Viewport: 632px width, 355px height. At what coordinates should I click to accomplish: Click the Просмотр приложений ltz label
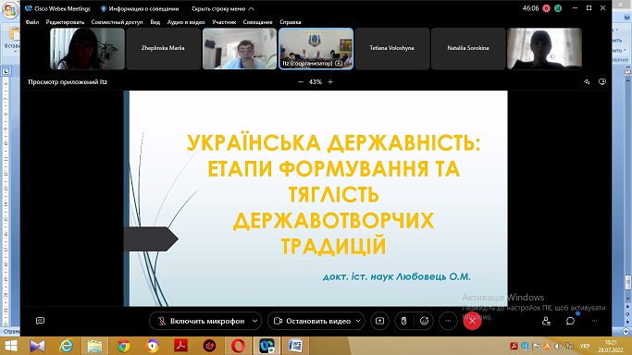click(68, 81)
